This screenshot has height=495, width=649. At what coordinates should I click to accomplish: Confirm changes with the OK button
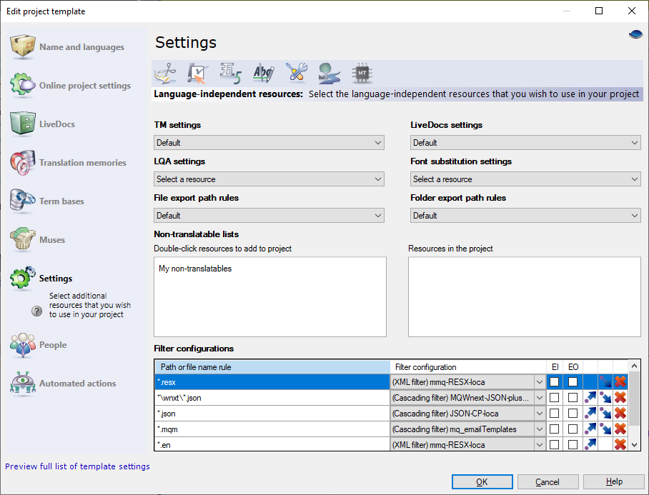point(482,481)
